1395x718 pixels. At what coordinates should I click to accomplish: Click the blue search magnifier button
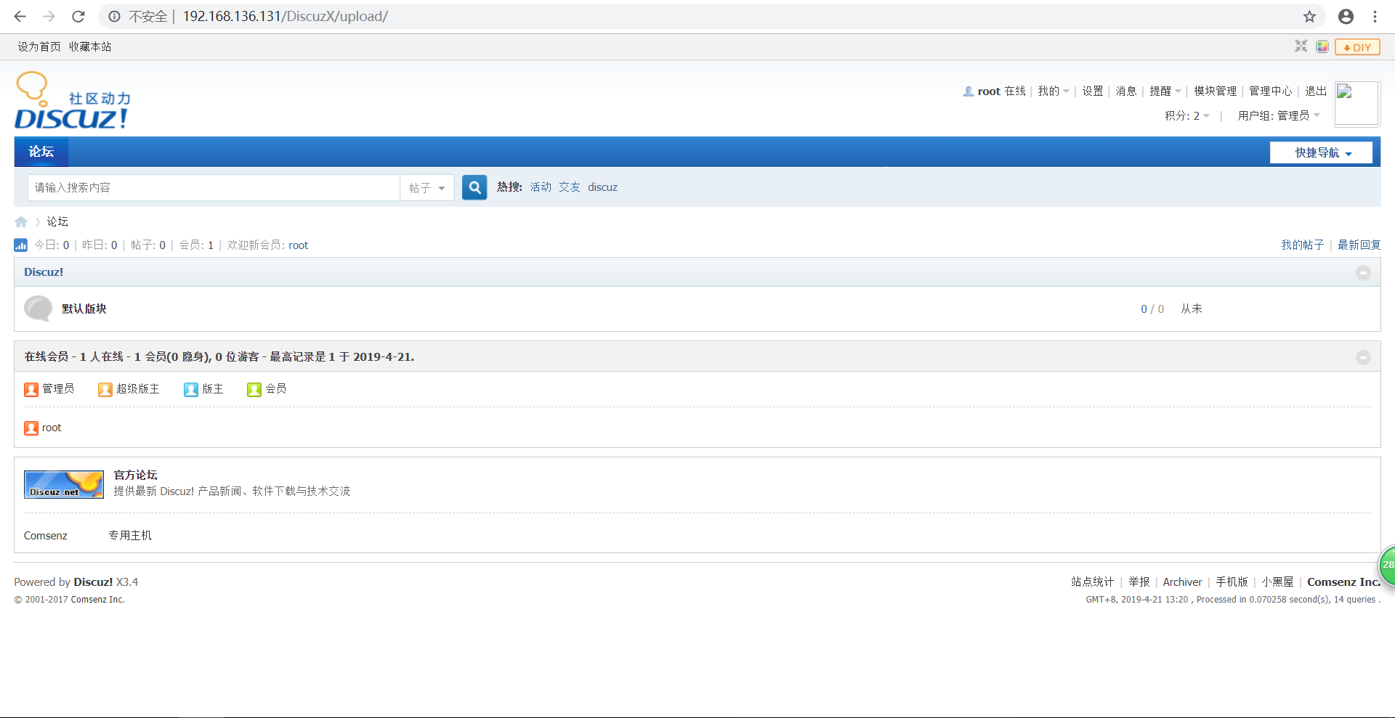point(474,187)
